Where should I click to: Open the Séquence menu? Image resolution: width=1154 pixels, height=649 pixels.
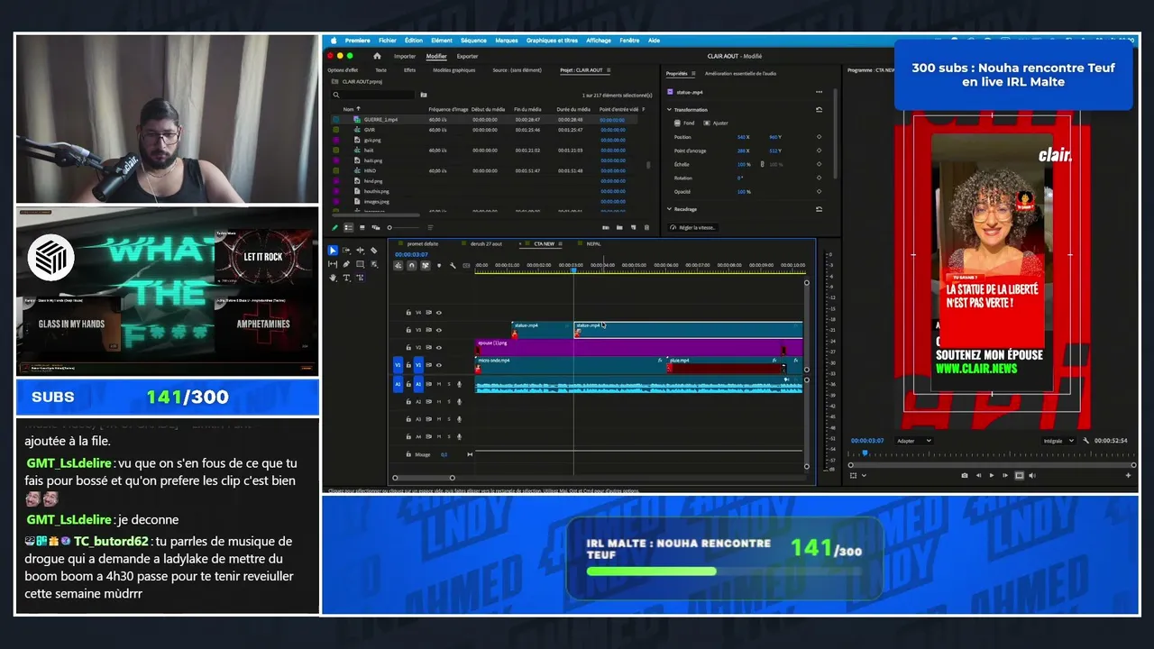coord(473,41)
